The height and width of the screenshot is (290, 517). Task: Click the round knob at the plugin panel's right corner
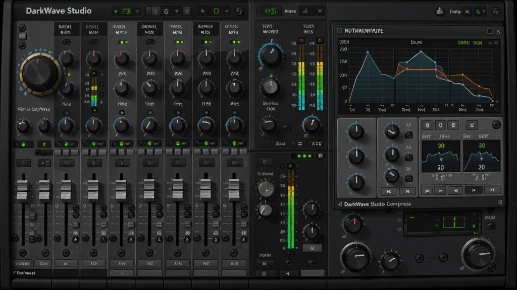pyautogui.click(x=496, y=125)
